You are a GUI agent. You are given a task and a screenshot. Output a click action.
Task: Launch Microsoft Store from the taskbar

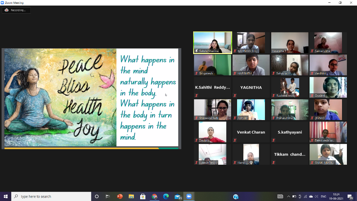click(143, 196)
